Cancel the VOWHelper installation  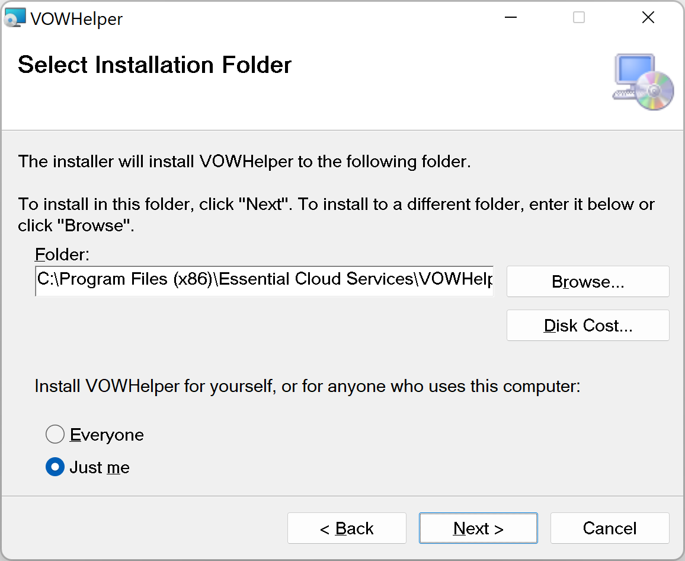(x=610, y=528)
